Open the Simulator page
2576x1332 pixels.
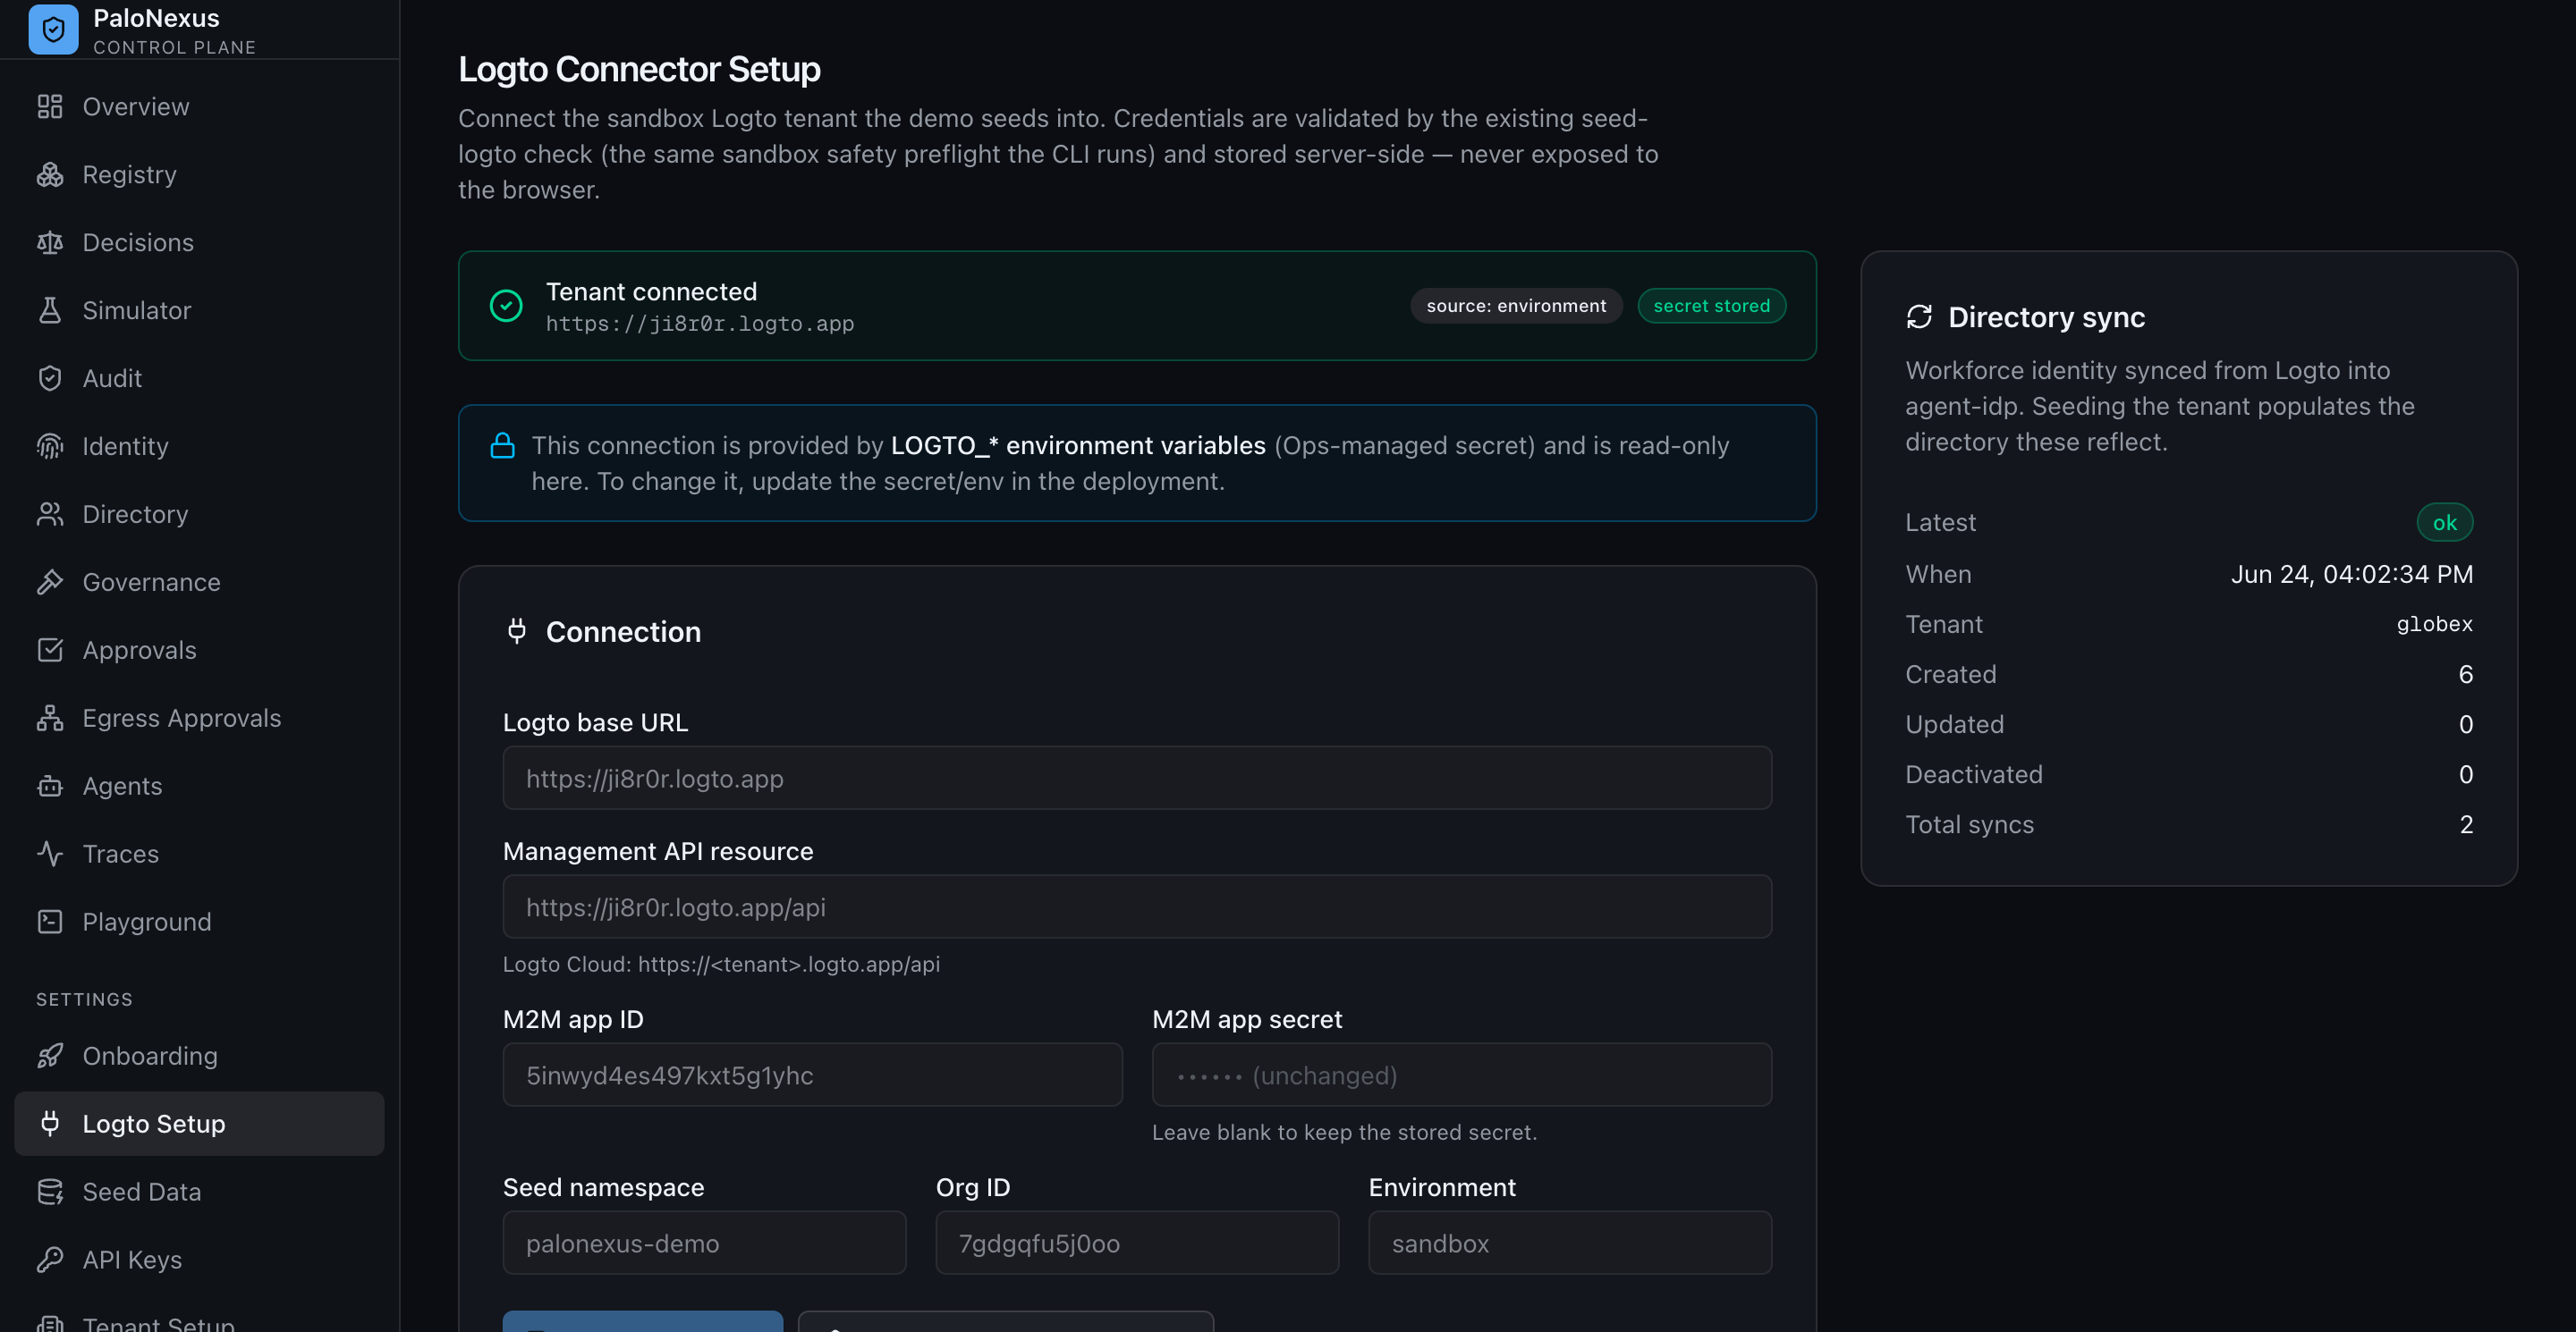pyautogui.click(x=199, y=311)
